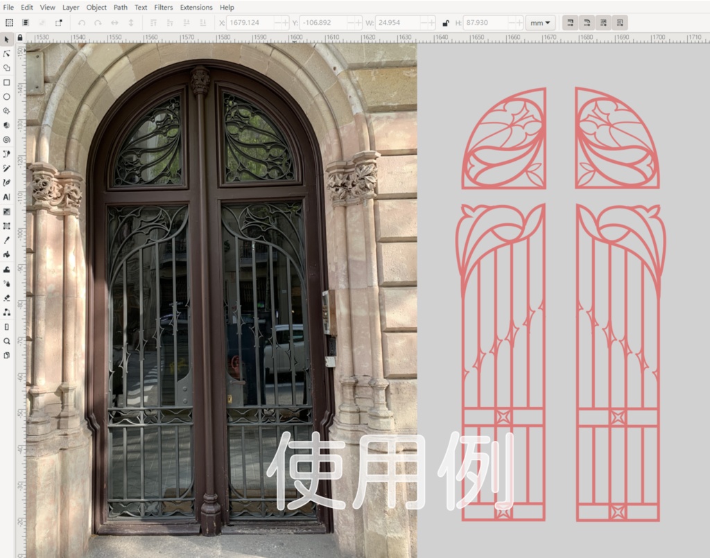Viewport: 710px width, 558px height.
Task: Select the Shape Builder tool
Action: [x=6, y=68]
